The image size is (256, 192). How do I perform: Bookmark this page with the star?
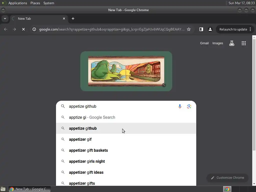[189, 29]
